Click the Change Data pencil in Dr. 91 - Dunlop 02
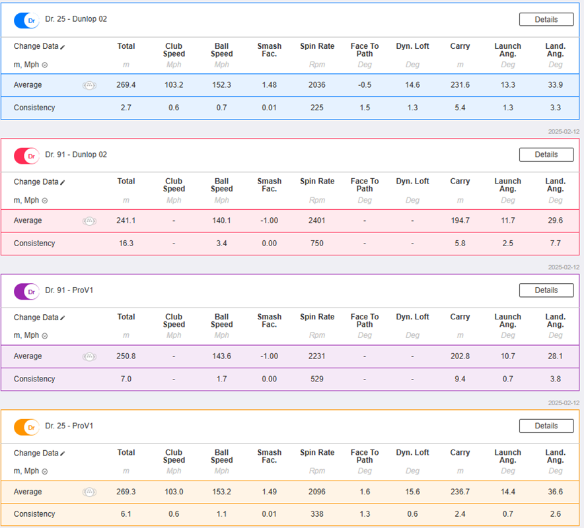Viewport: 584px width, 528px height. tap(63, 182)
